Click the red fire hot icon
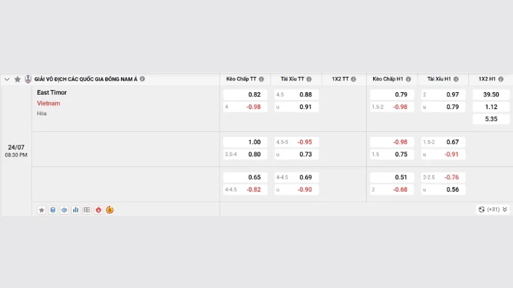The height and width of the screenshot is (288, 513). 98,210
